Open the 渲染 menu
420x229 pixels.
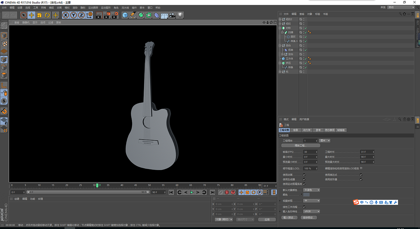coord(75,8)
